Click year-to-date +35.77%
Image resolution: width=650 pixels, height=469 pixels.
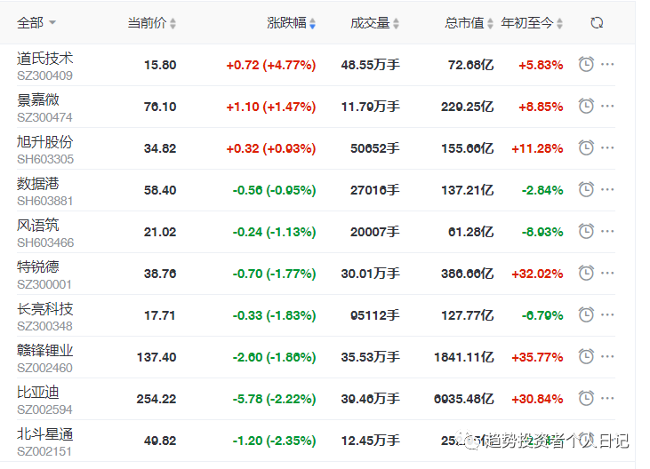(537, 357)
